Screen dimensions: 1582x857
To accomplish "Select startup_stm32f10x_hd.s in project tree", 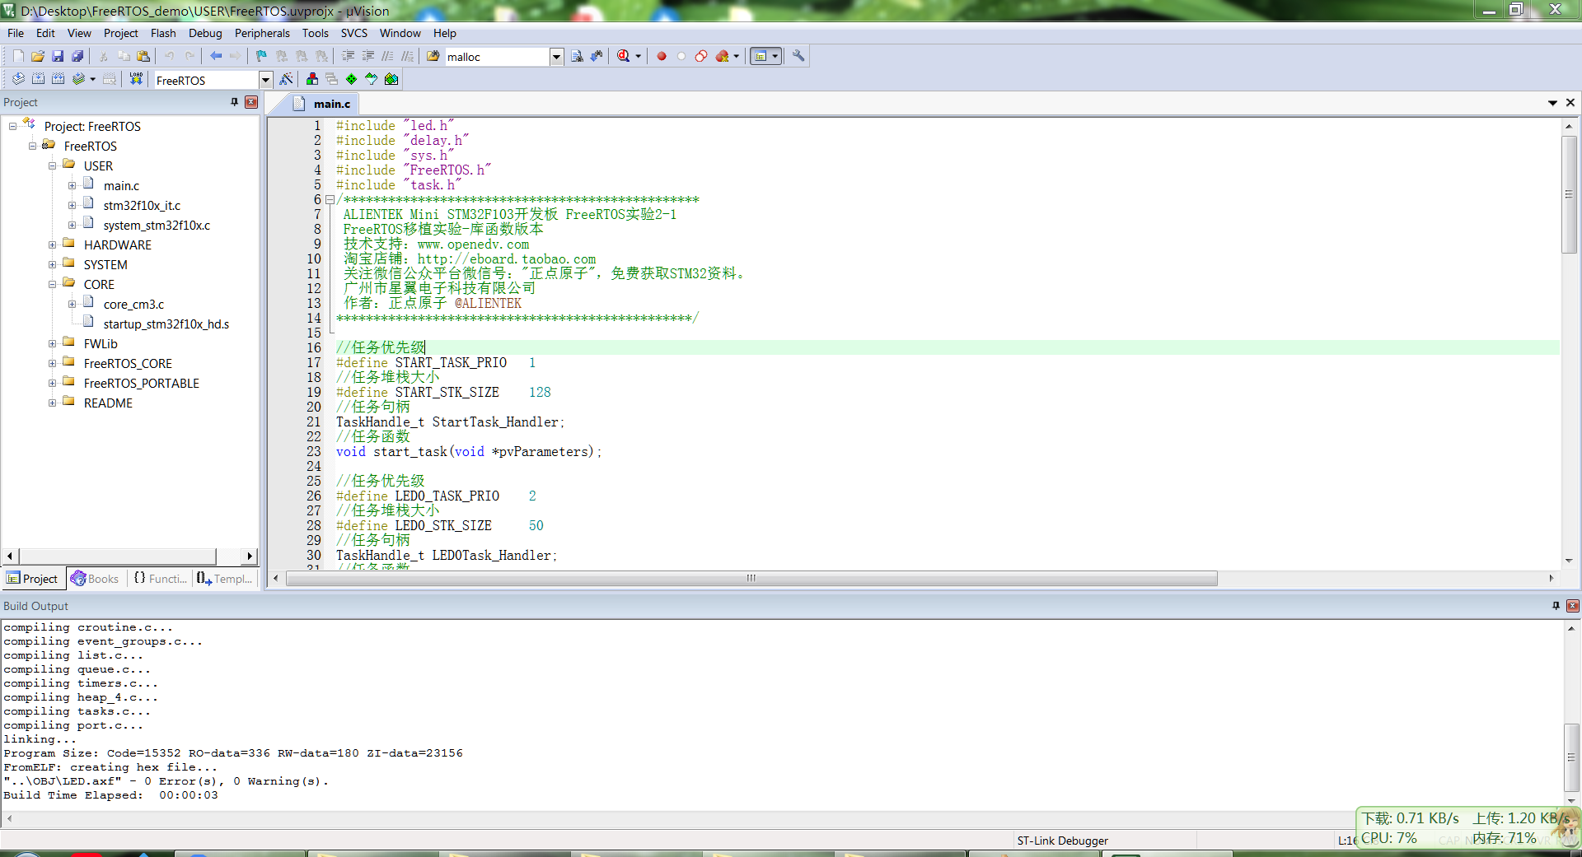I will point(166,324).
